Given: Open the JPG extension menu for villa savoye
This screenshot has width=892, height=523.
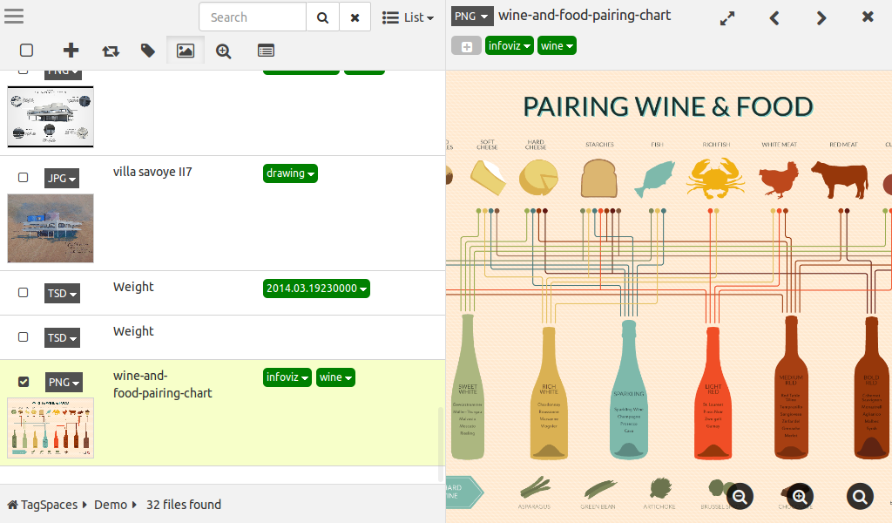Looking at the screenshot, I should 62,179.
